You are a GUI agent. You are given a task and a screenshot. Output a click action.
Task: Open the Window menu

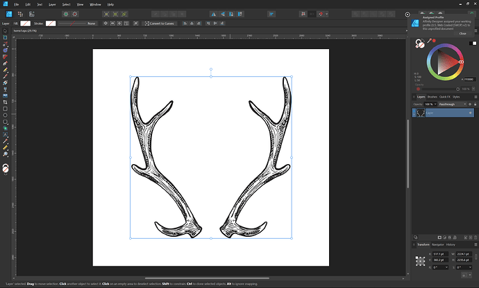coord(95,5)
